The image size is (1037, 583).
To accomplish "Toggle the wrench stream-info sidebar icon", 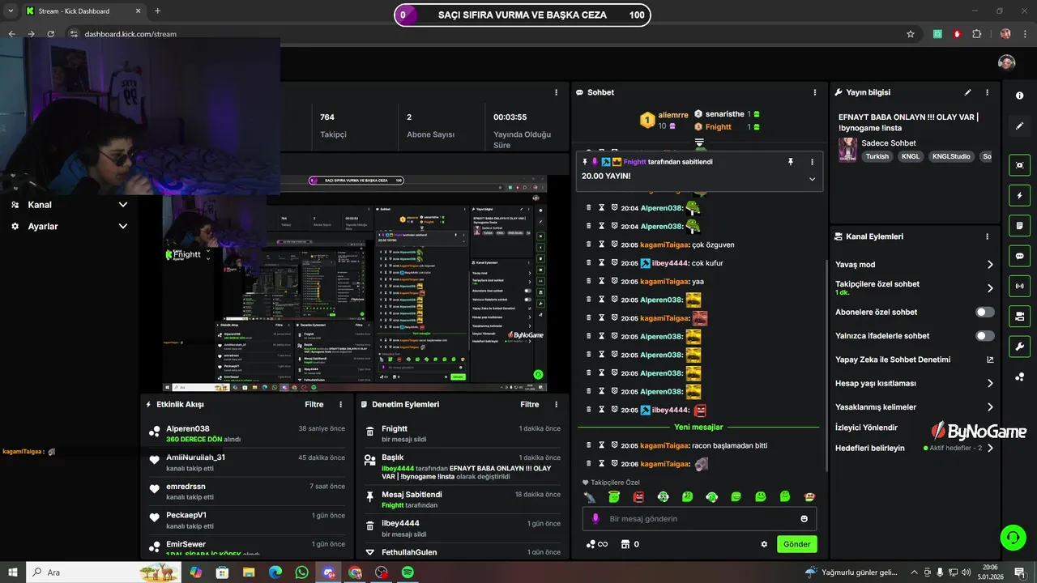I will pos(1019,347).
